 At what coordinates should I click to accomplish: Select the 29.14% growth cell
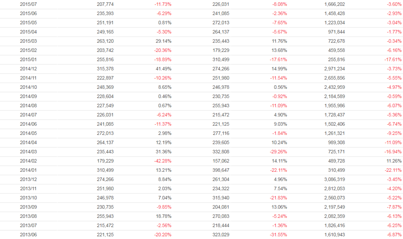tap(163, 41)
